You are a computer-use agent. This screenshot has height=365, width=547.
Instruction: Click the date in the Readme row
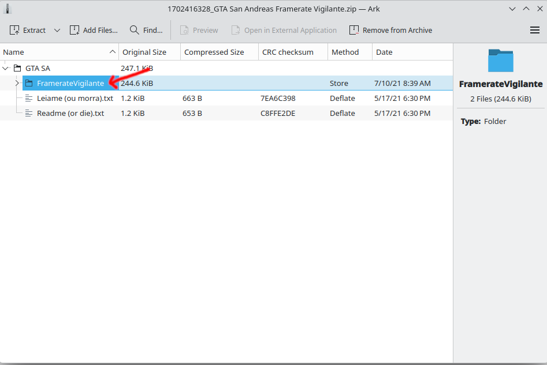click(402, 113)
